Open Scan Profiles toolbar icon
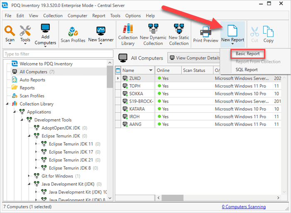This screenshot has height=213, width=291. click(73, 31)
